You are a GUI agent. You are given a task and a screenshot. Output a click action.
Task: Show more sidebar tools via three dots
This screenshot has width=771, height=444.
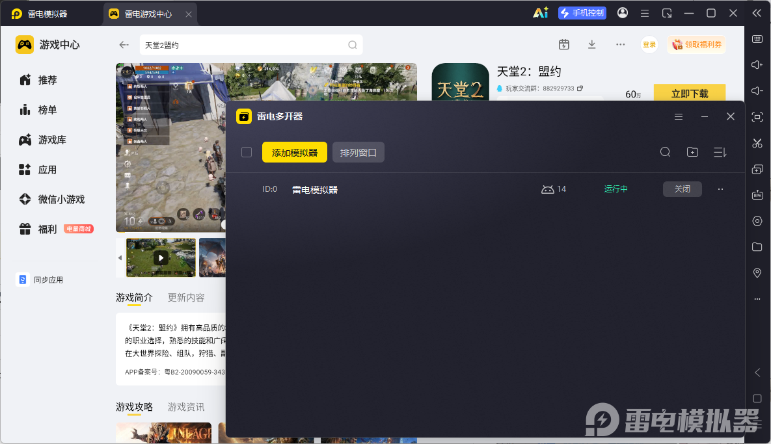[757, 298]
